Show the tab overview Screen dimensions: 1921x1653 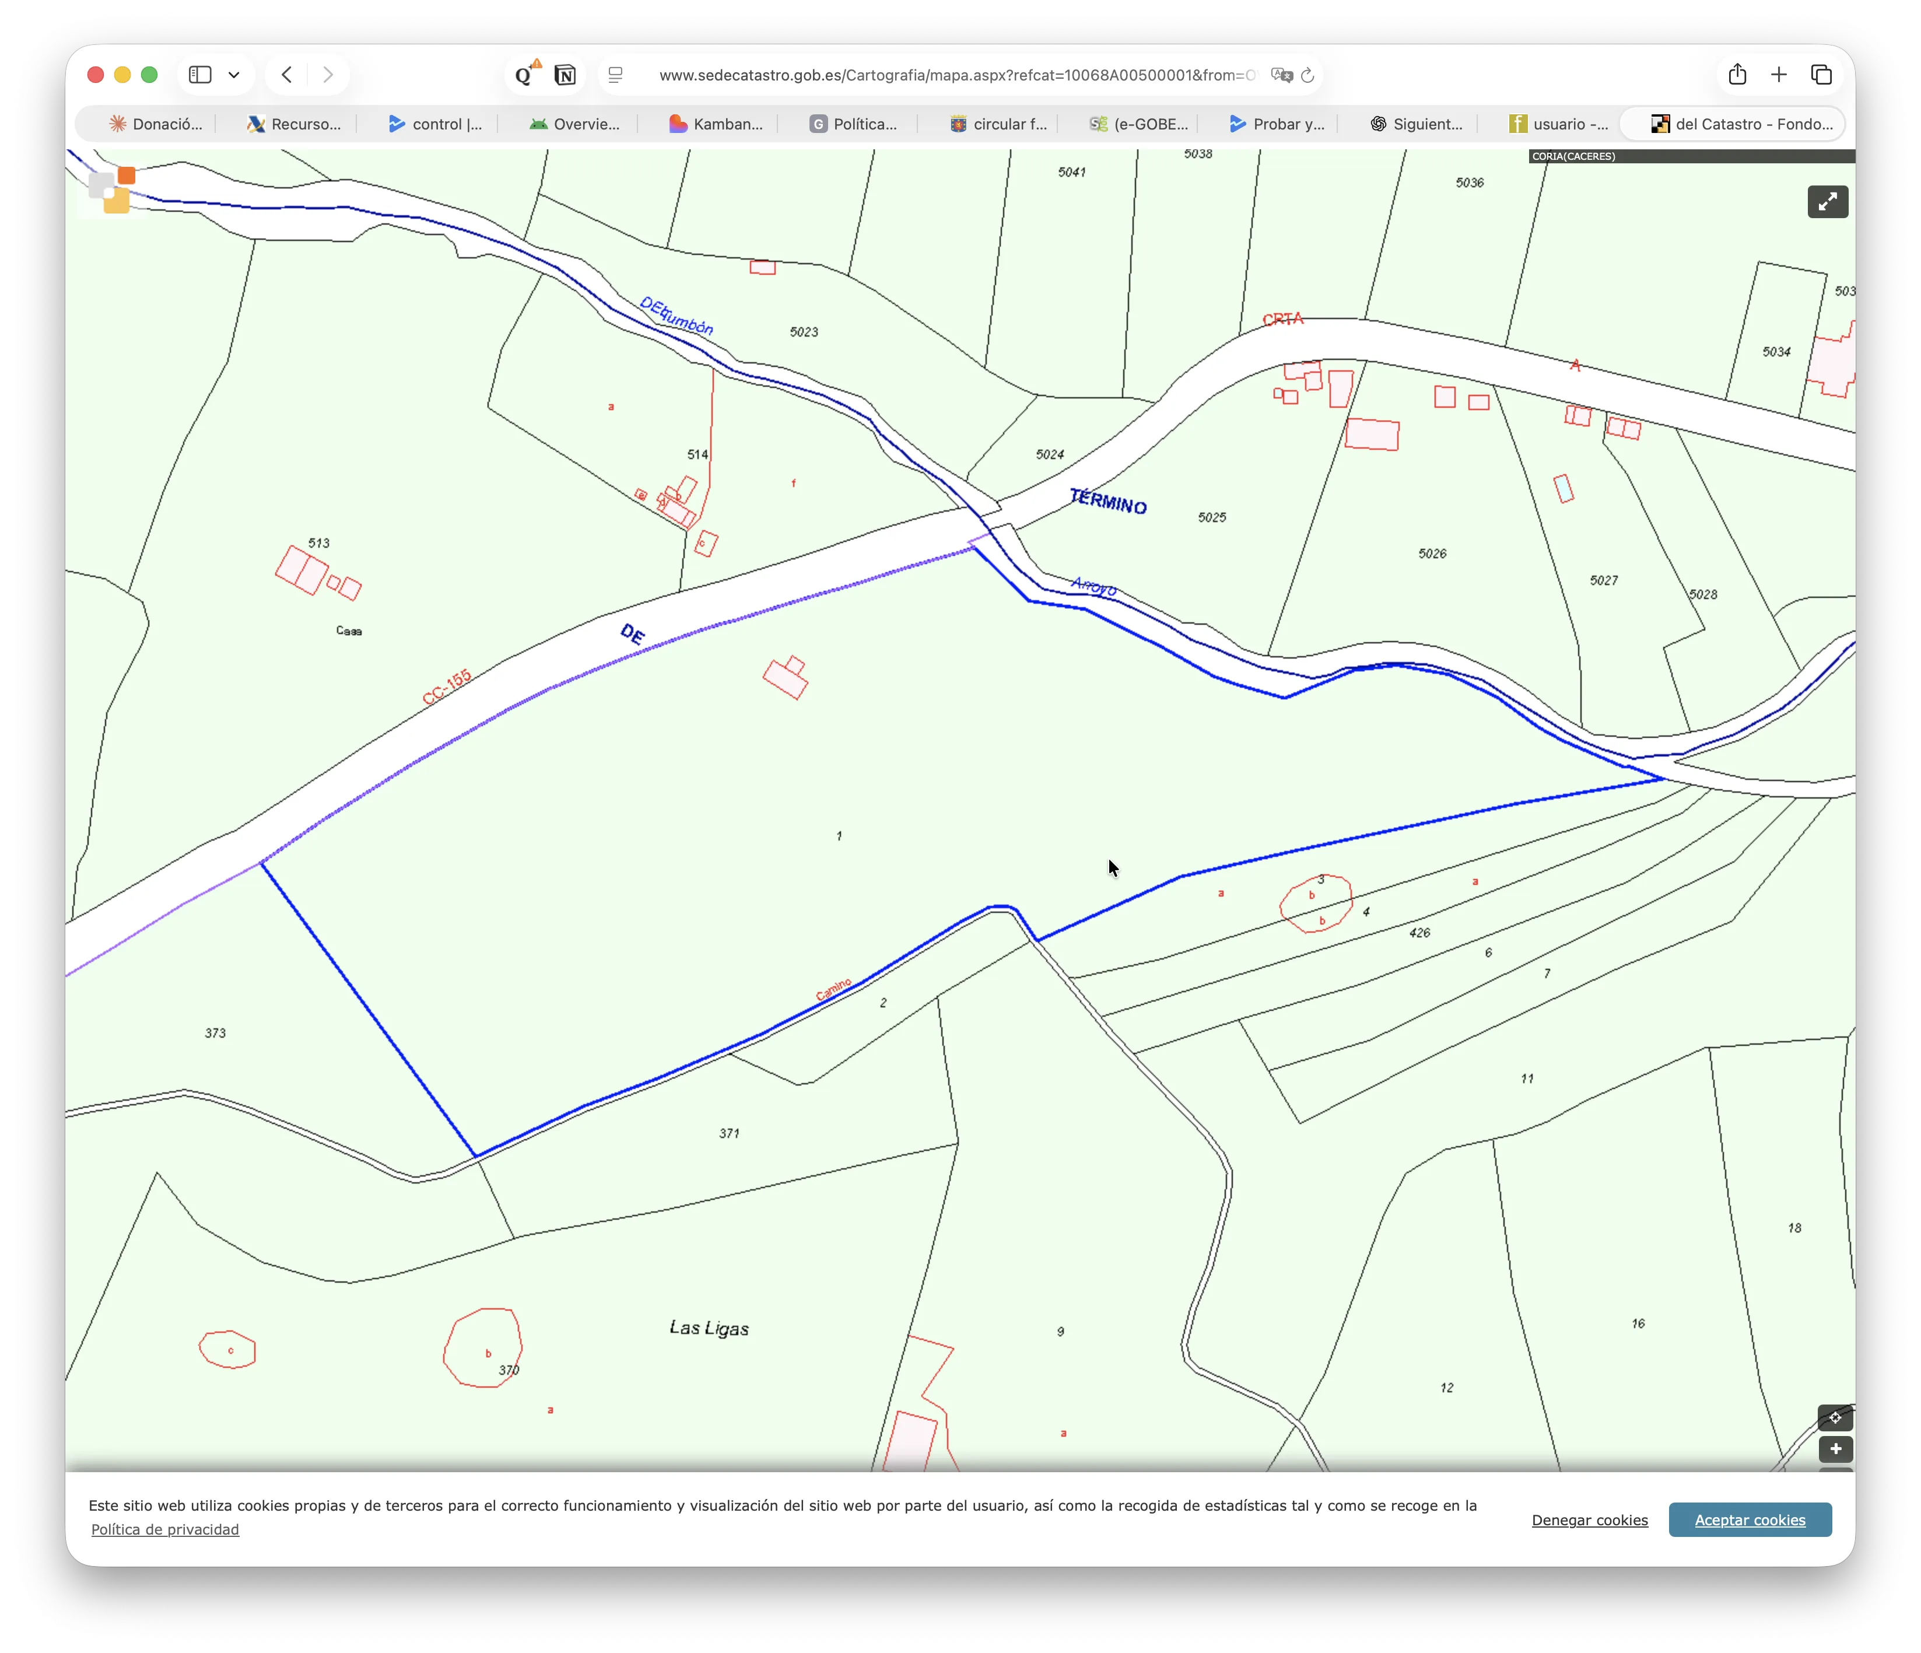pos(1821,75)
